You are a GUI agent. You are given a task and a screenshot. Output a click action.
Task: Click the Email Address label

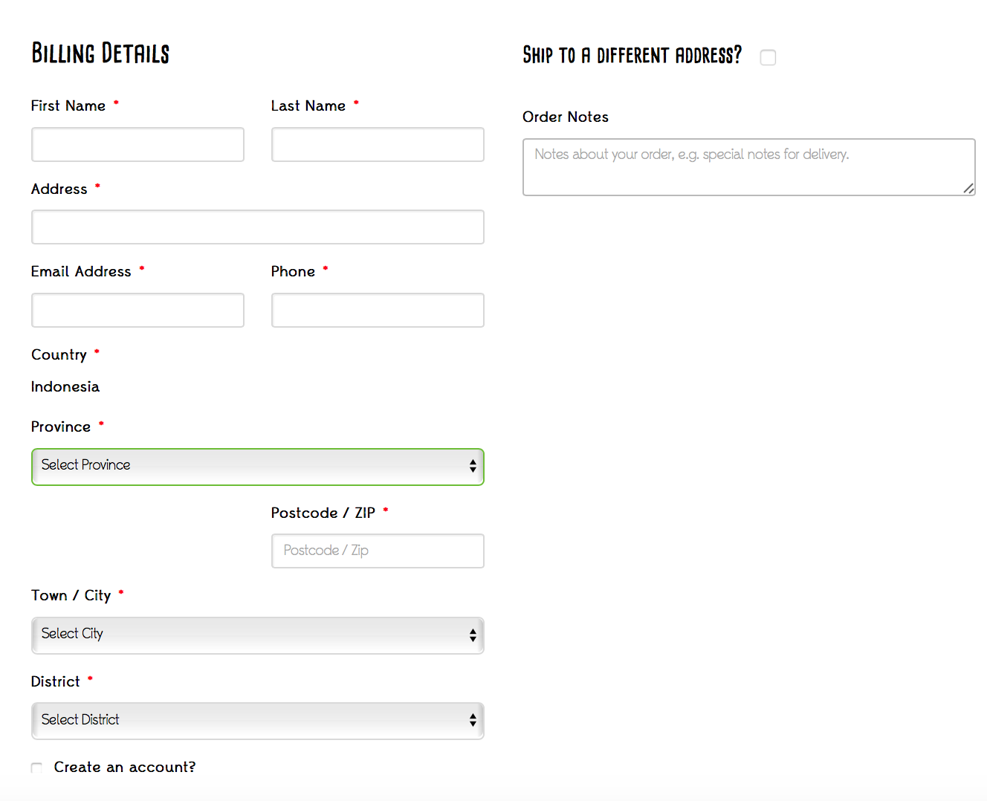[81, 271]
